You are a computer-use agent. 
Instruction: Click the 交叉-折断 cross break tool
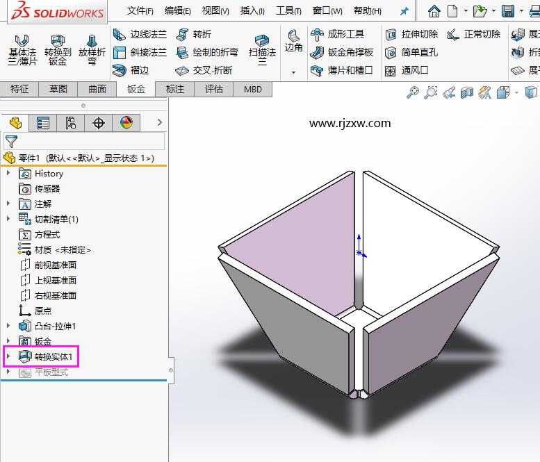coord(204,70)
